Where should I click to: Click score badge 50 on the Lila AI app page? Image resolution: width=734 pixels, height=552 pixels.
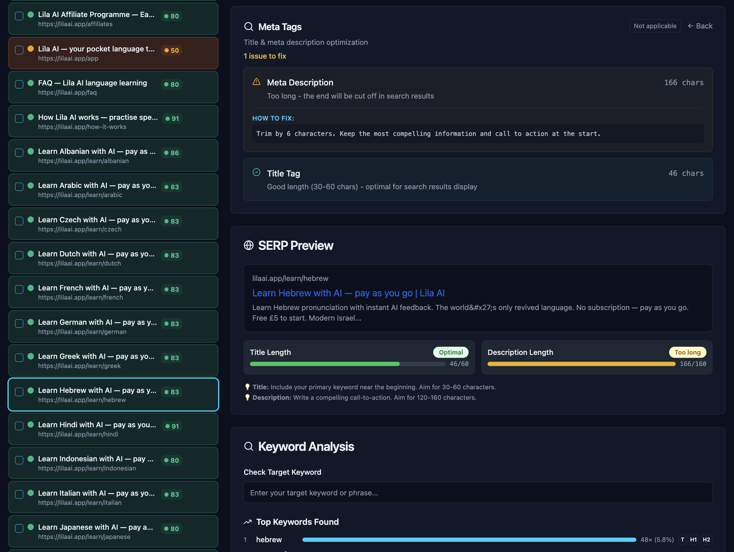[172, 50]
